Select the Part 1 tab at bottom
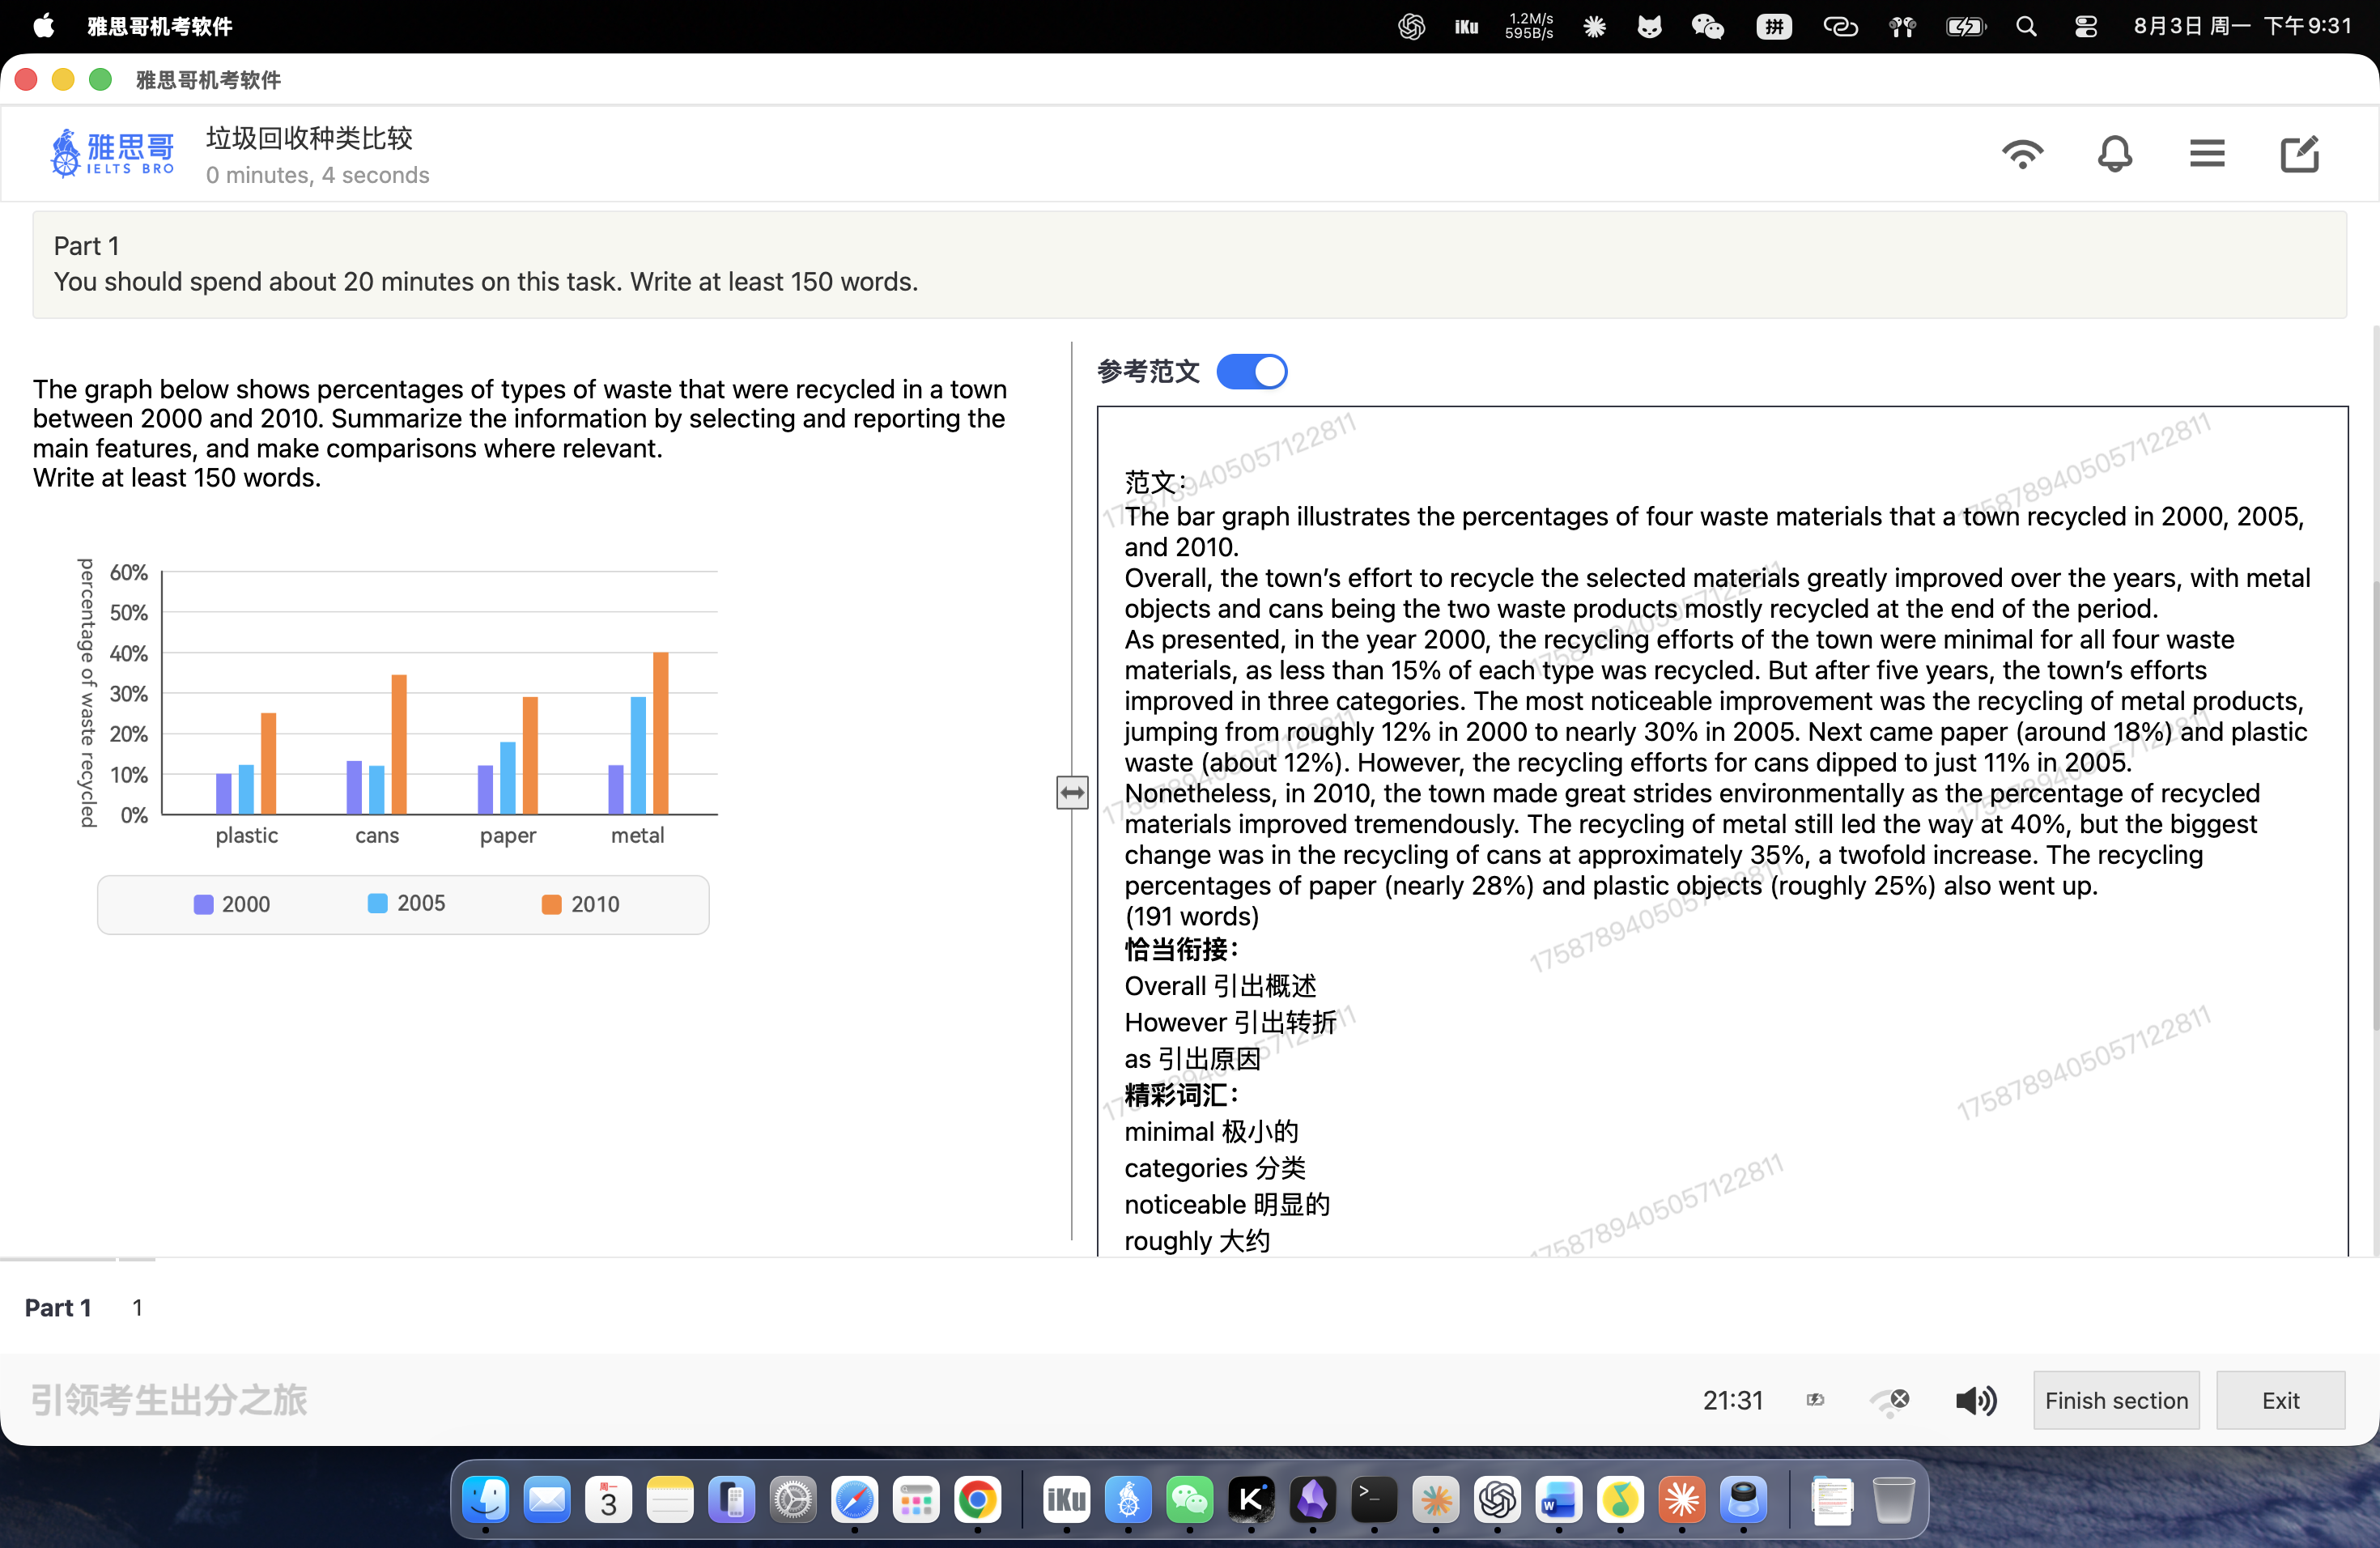The height and width of the screenshot is (1548, 2380). click(x=58, y=1307)
